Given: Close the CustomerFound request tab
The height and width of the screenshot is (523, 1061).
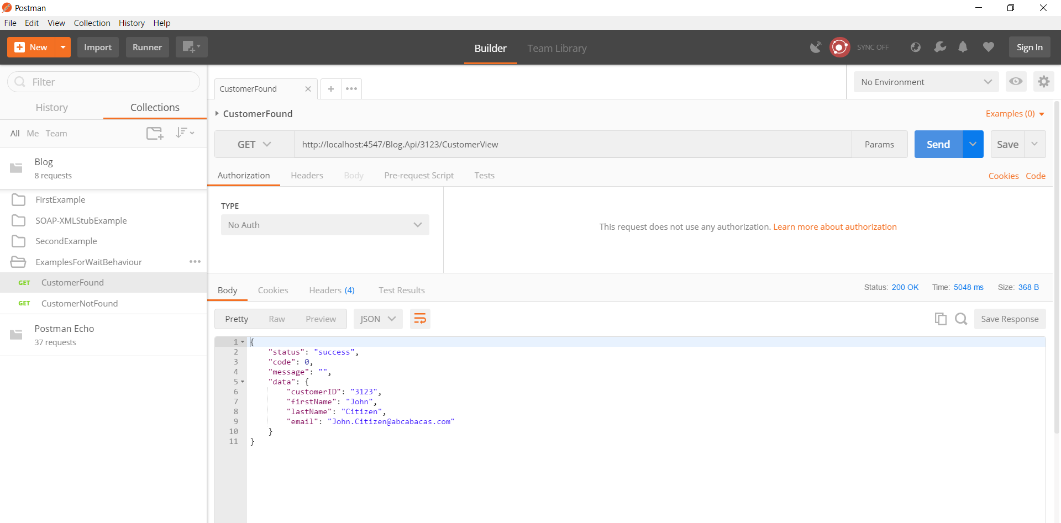Looking at the screenshot, I should [308, 89].
